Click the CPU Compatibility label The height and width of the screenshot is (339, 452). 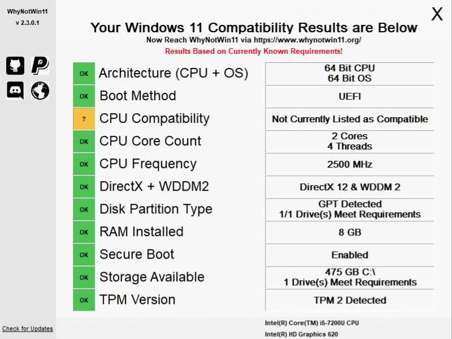(x=154, y=119)
